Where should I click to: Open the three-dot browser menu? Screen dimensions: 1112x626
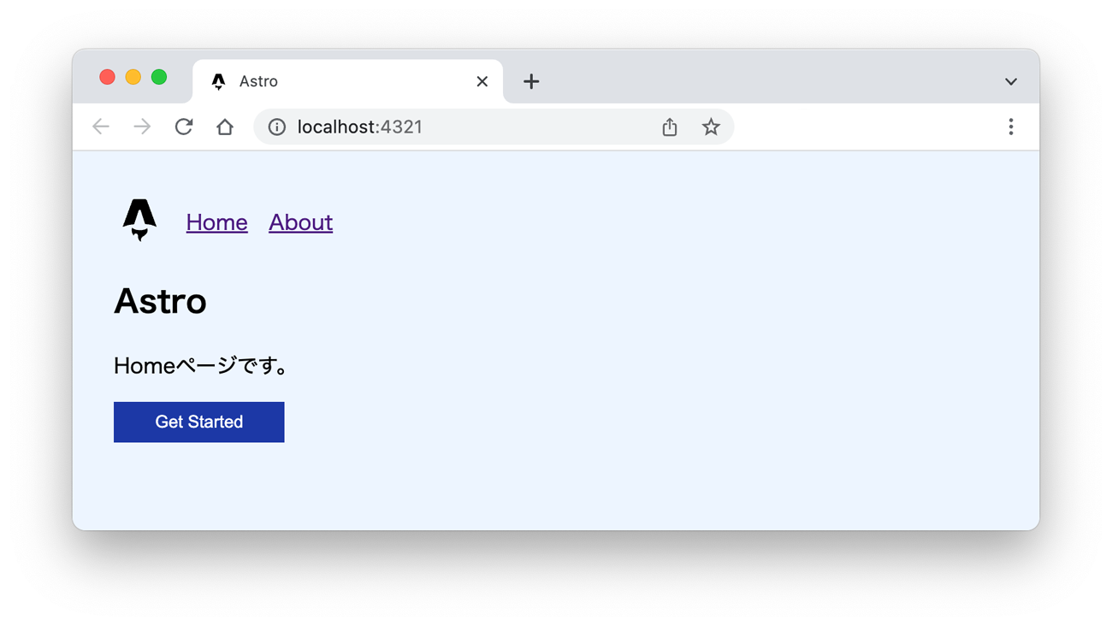click(1011, 126)
